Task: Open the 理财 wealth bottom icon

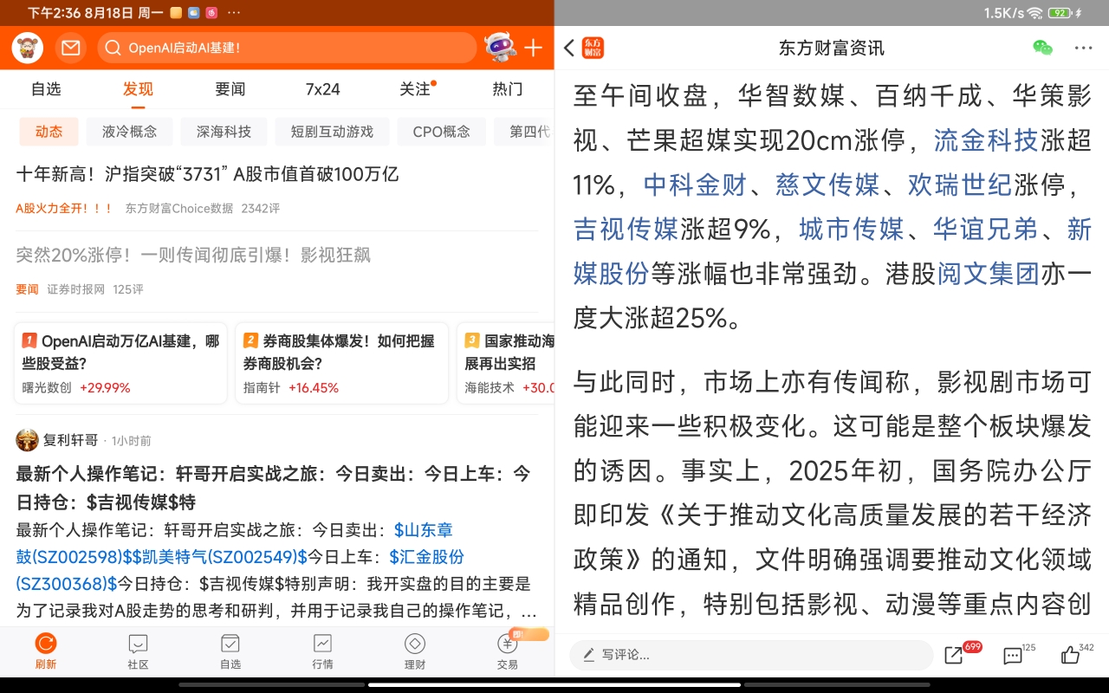Action: pyautogui.click(x=415, y=651)
